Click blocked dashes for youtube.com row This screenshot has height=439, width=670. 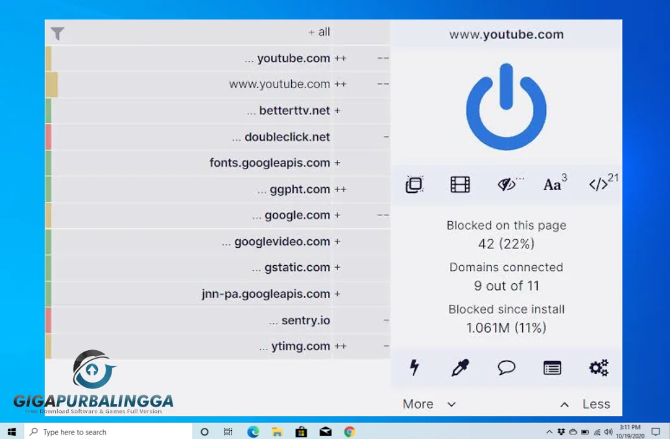coord(383,58)
